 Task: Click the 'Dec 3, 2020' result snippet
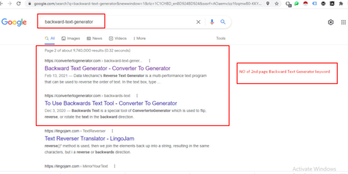tap(126, 114)
